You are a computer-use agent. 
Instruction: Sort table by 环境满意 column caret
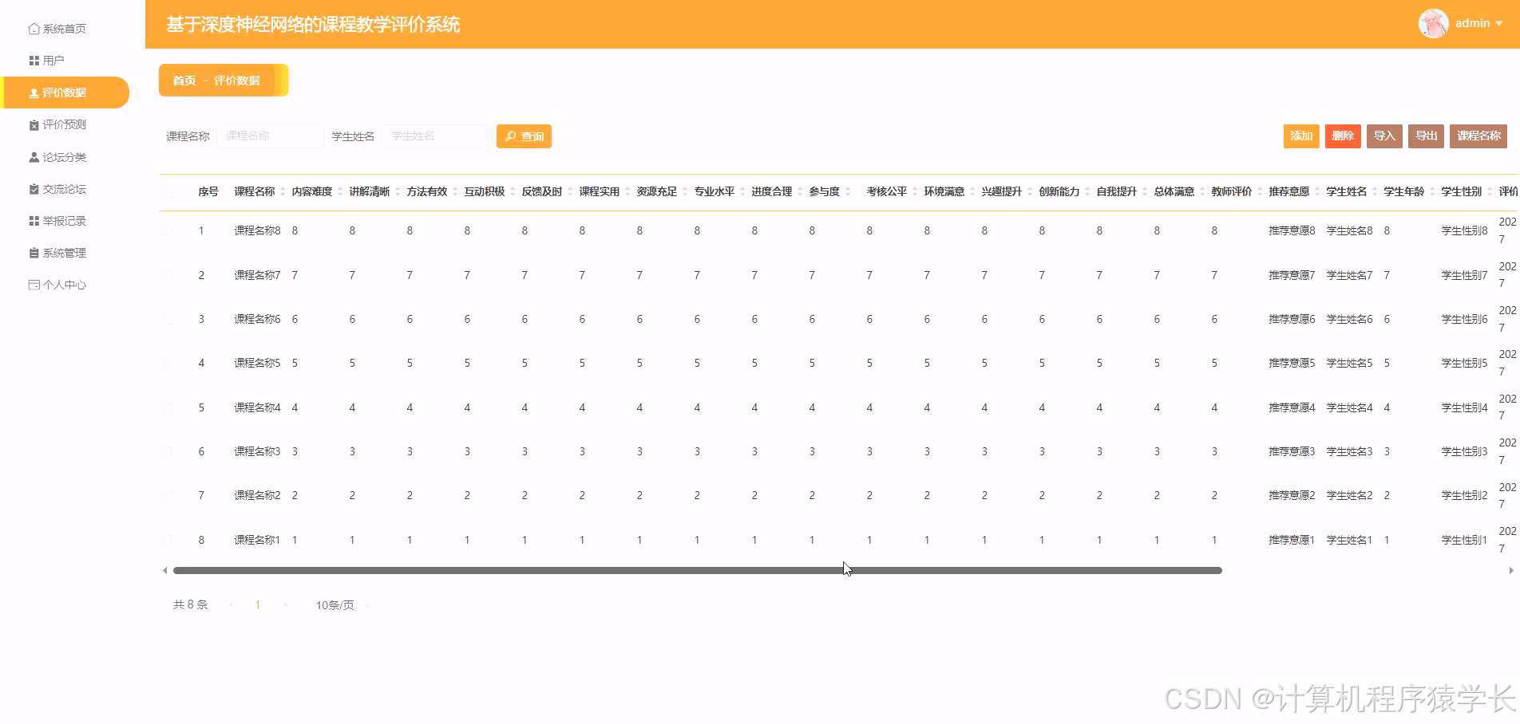[972, 191]
